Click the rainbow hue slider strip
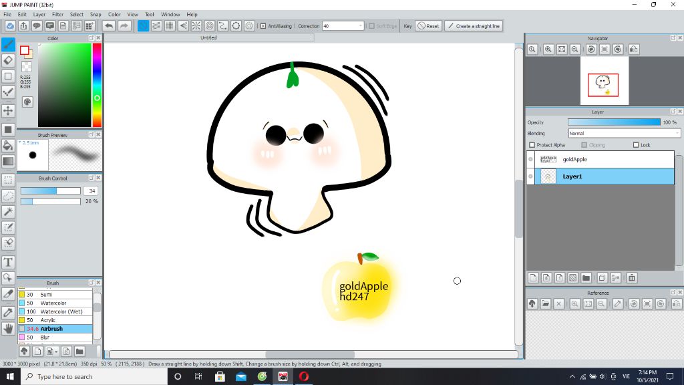Image resolution: width=684 pixels, height=385 pixels. click(x=97, y=85)
